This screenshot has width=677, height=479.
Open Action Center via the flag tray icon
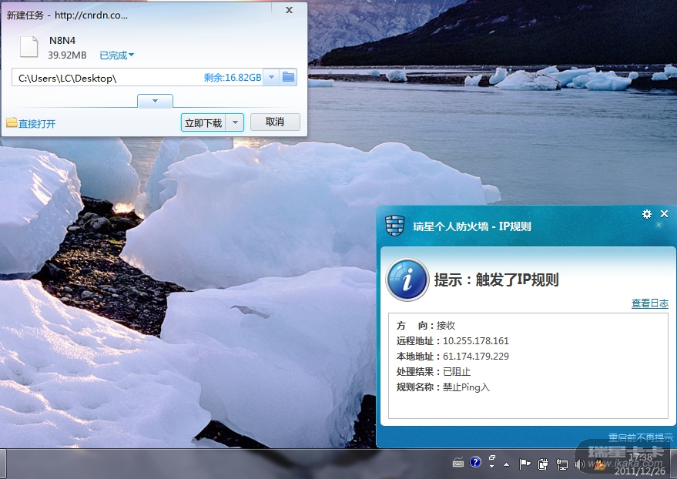click(525, 464)
